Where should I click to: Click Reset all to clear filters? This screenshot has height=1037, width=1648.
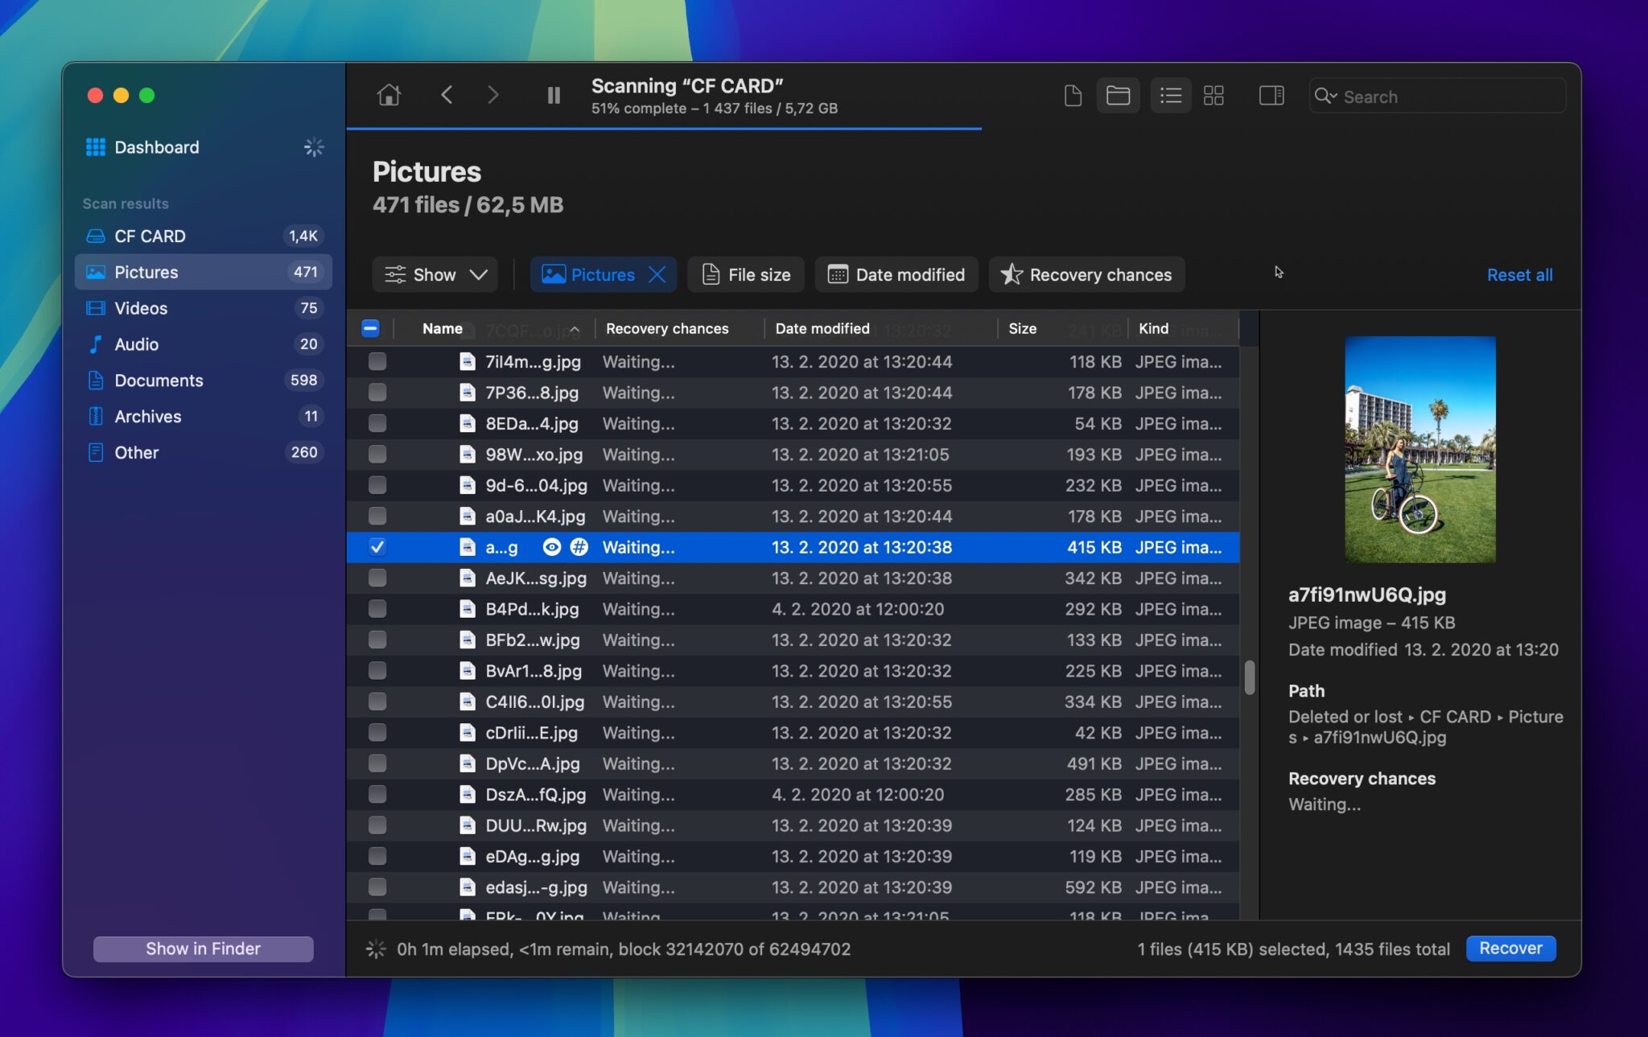click(x=1520, y=274)
